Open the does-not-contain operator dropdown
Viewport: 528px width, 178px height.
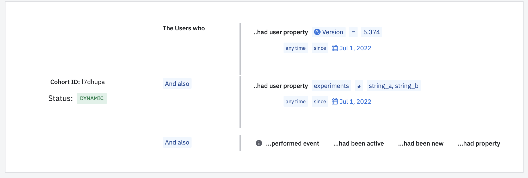point(359,86)
